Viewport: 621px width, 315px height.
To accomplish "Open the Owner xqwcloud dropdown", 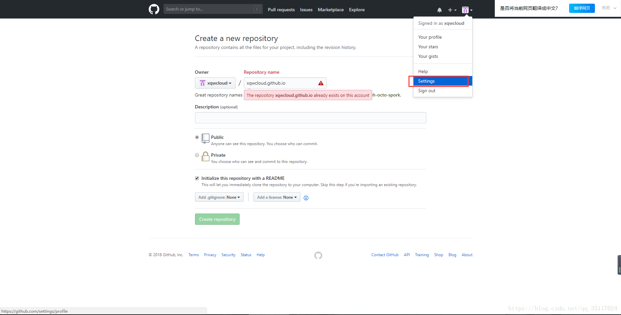I will tap(215, 83).
